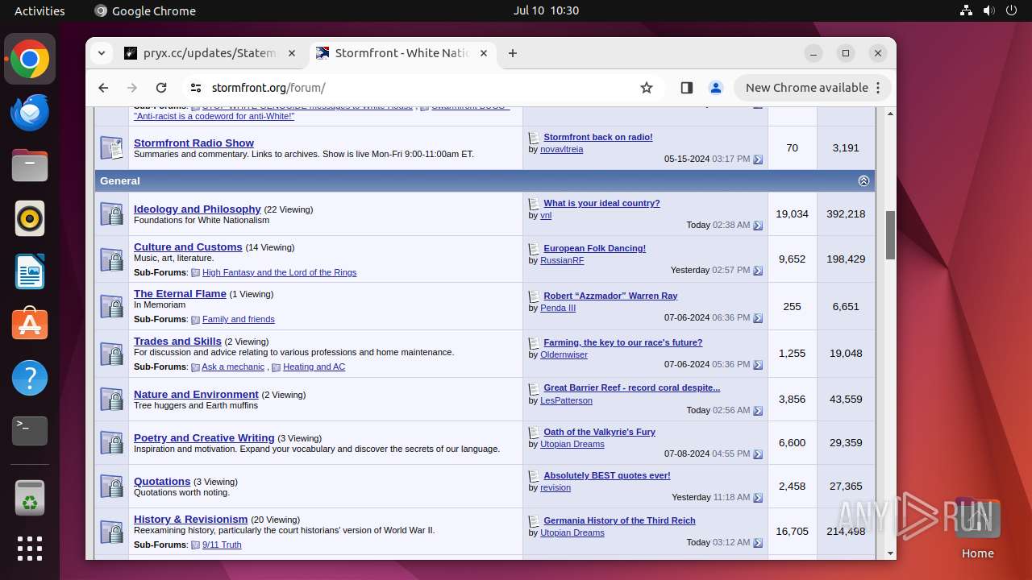This screenshot has width=1032, height=580.
Task: Click the go-to-last-post arrow in Stormfront Radio Show row
Action: click(x=758, y=159)
